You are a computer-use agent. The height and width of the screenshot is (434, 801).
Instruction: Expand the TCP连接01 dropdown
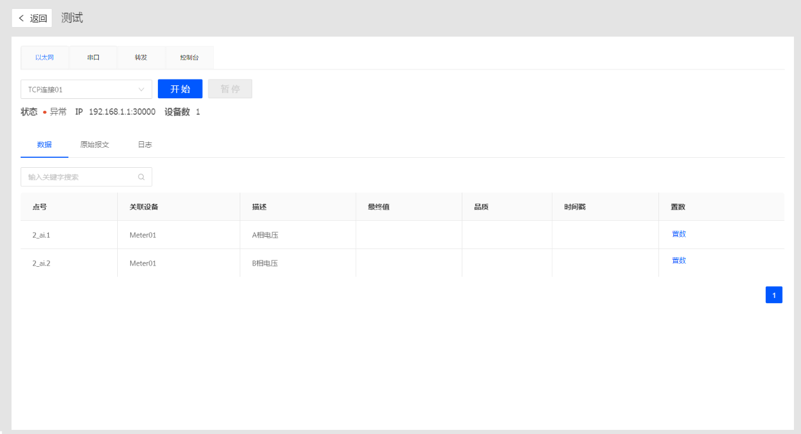[x=86, y=90]
